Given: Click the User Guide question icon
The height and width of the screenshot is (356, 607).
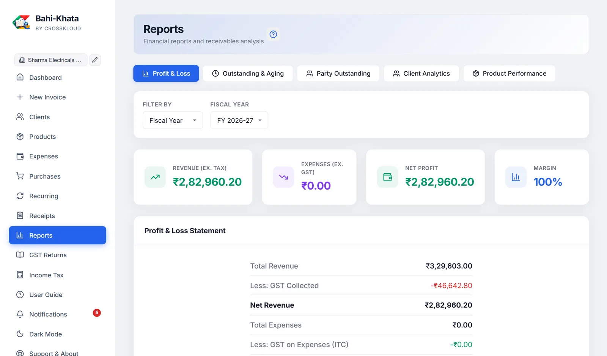Looking at the screenshot, I should click(x=20, y=294).
